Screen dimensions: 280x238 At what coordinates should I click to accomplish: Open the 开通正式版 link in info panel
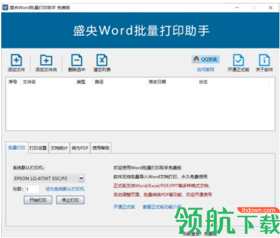[x=124, y=207]
